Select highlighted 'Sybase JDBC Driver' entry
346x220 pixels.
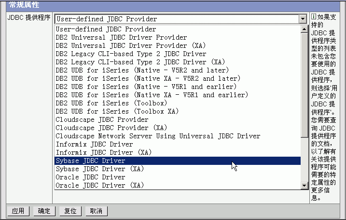point(178,161)
